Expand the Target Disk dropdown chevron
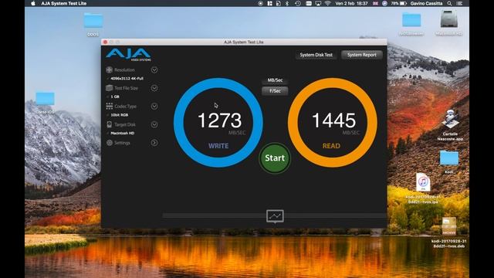The width and height of the screenshot is (494, 278). coord(154,124)
